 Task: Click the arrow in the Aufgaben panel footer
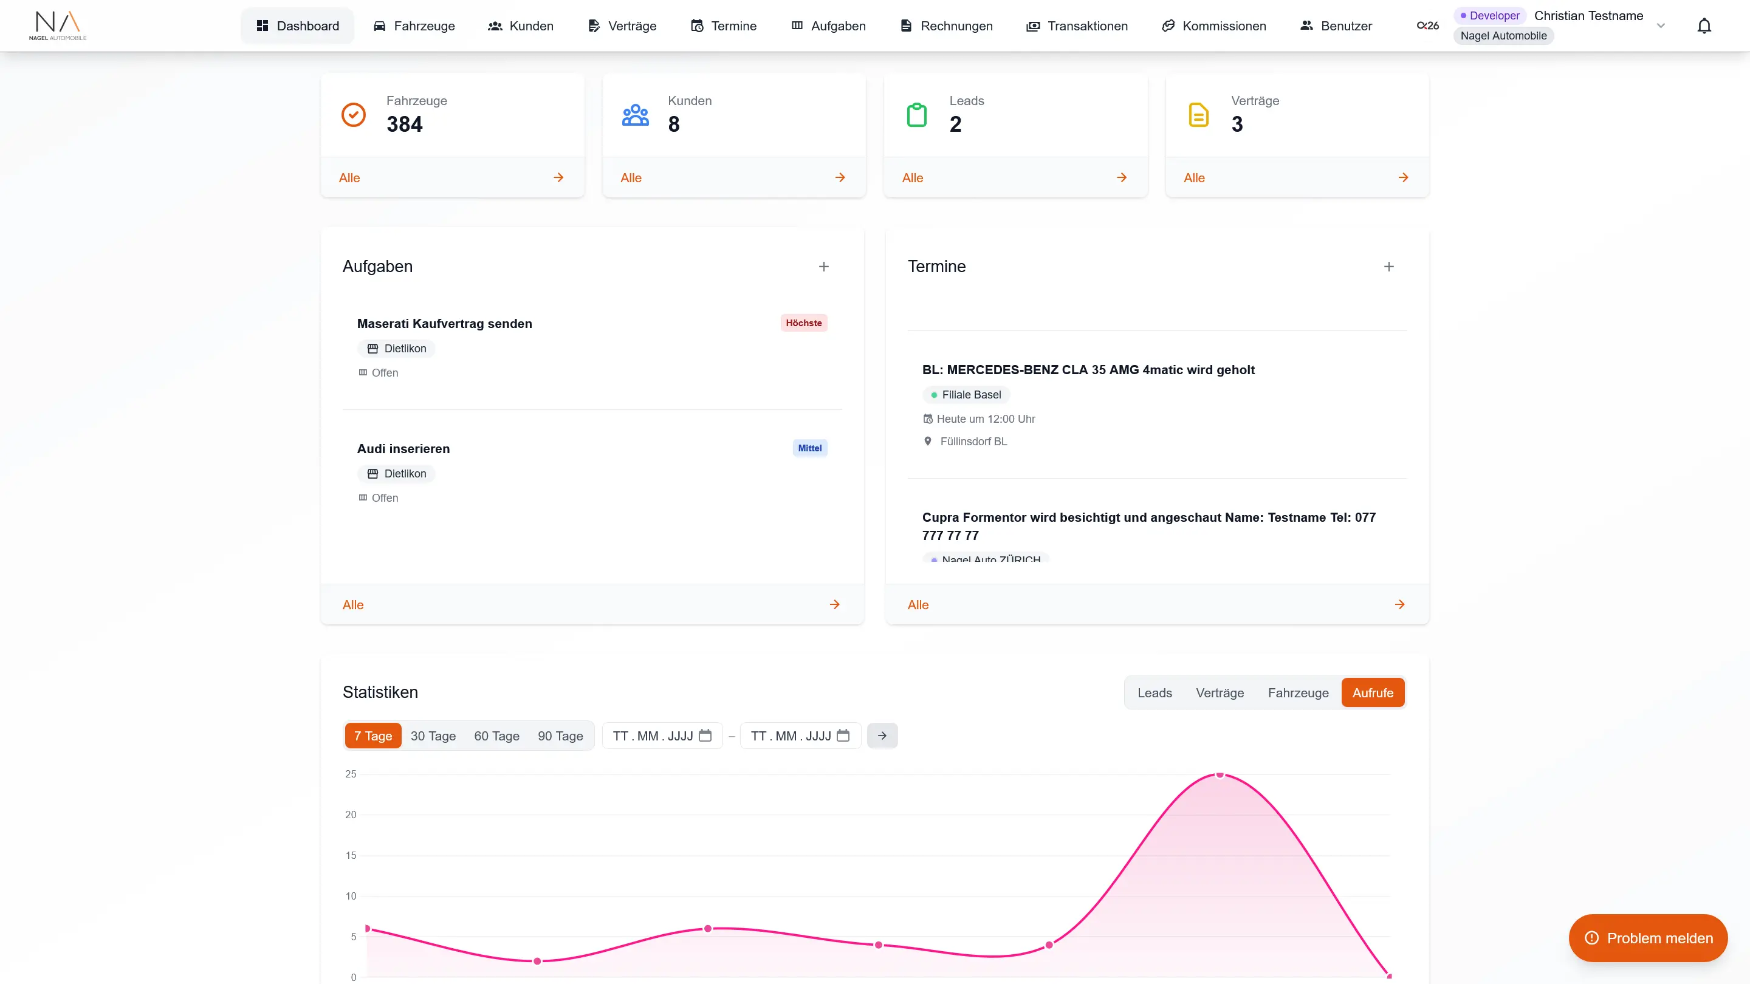point(834,604)
